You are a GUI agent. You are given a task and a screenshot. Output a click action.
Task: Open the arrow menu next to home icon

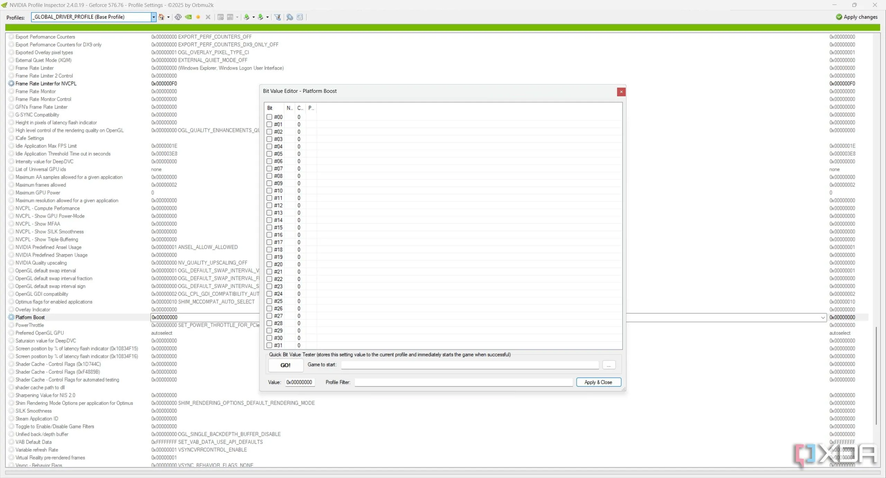pos(169,17)
